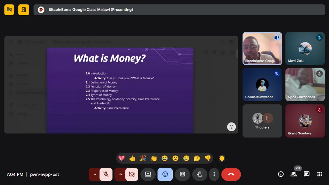This screenshot has width=329, height=185.
Task: Open more options menu
Action: [214, 174]
